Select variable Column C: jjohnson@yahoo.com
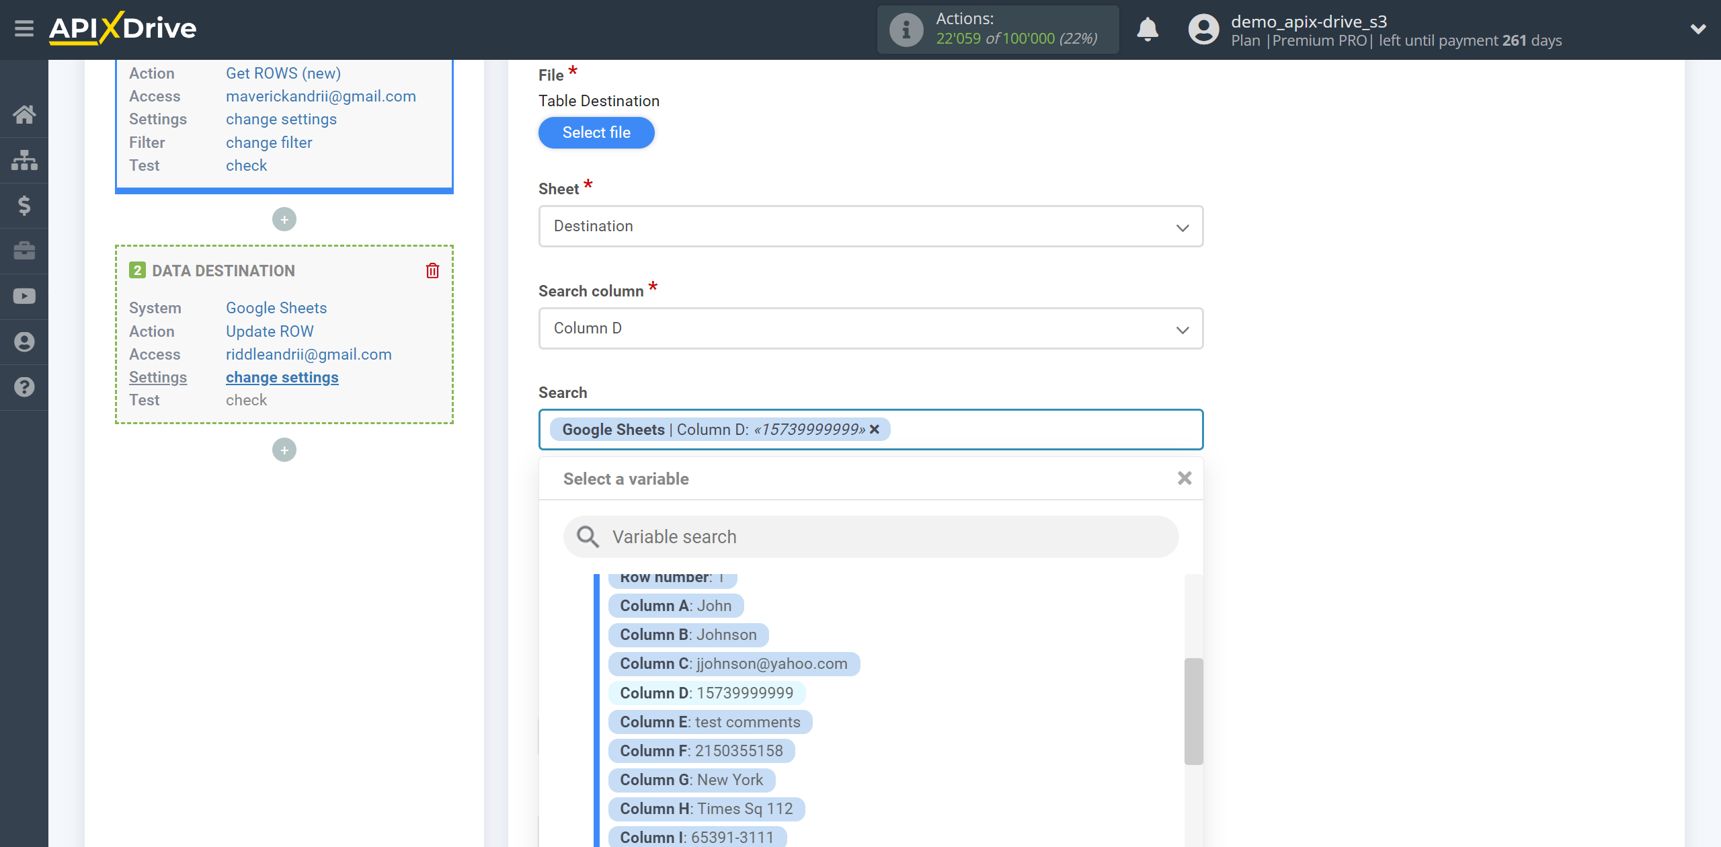The height and width of the screenshot is (847, 1721). click(734, 663)
